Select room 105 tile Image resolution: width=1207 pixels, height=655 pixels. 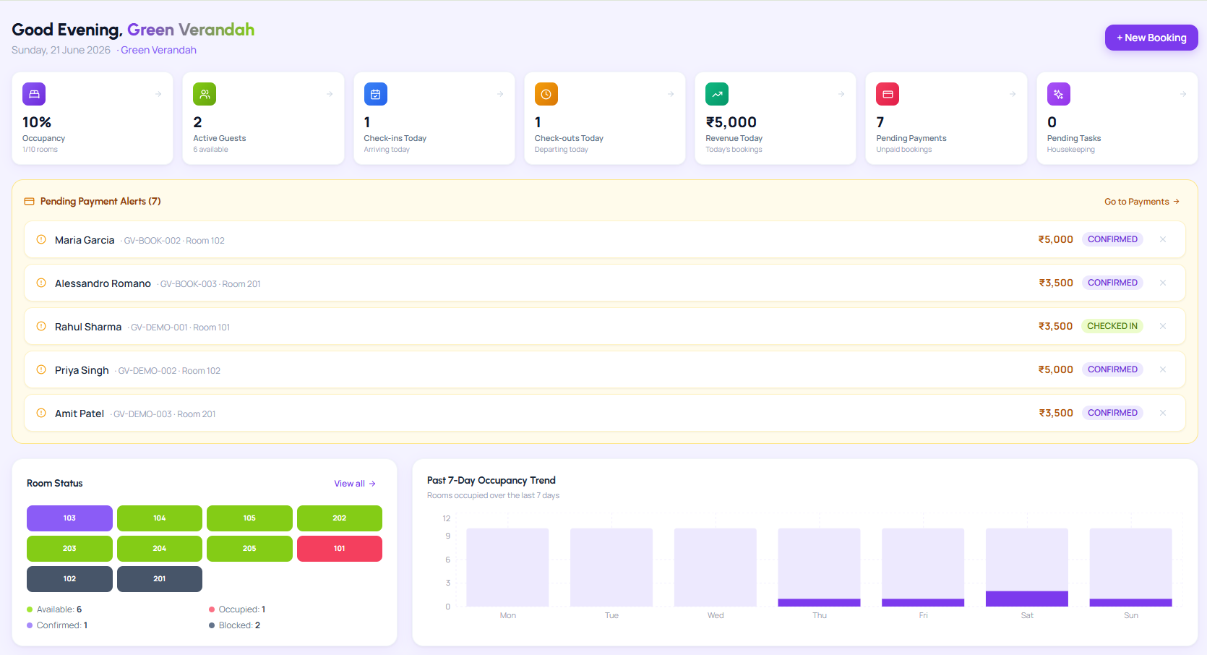249,518
